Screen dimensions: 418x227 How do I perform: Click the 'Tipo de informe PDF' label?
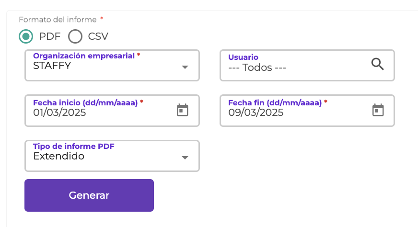point(73,147)
